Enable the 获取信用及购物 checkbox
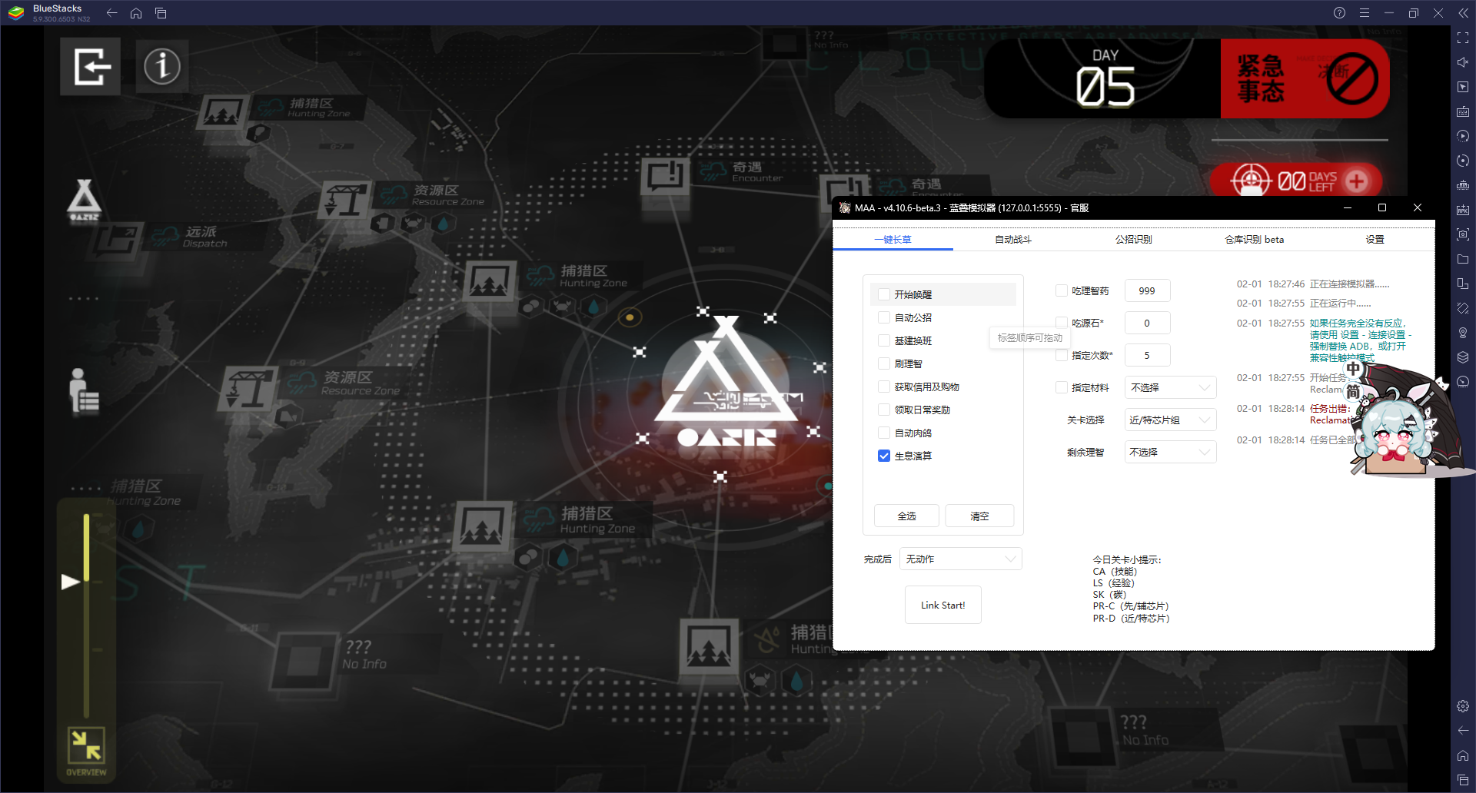The height and width of the screenshot is (793, 1476). pyautogui.click(x=884, y=387)
